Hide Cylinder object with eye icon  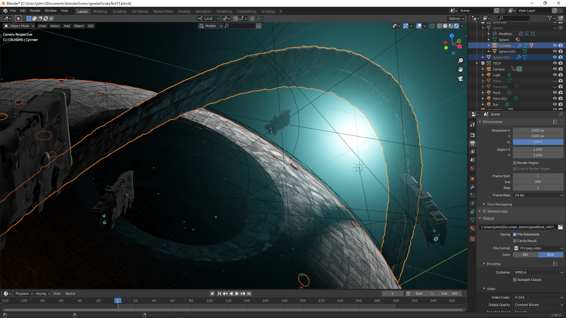[555, 45]
